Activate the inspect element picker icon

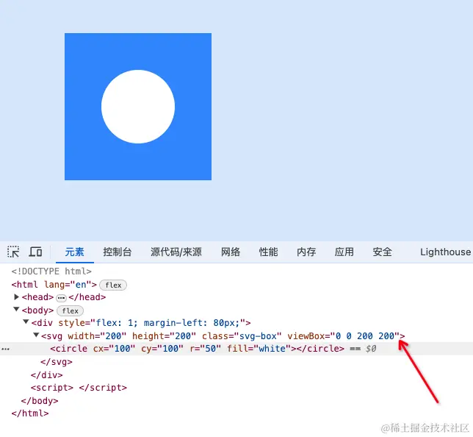pyautogui.click(x=13, y=252)
